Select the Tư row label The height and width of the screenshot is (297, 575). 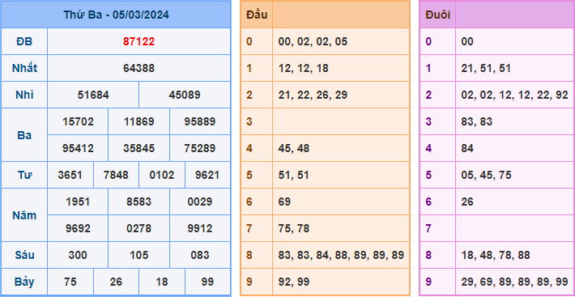(24, 175)
